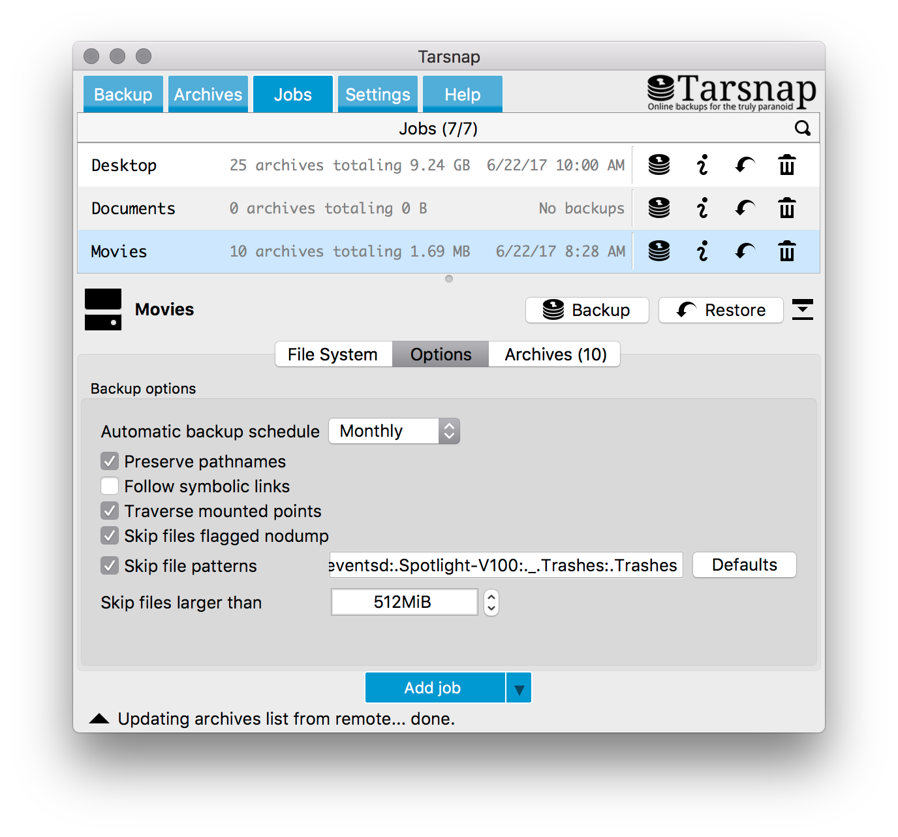The image size is (898, 837).
Task: Expand the status log triangle icon
Action: [x=99, y=719]
